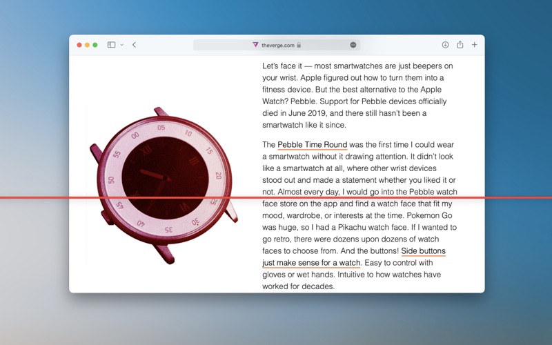Toggle the Safari sidebar button
552x345 pixels.
click(x=111, y=45)
